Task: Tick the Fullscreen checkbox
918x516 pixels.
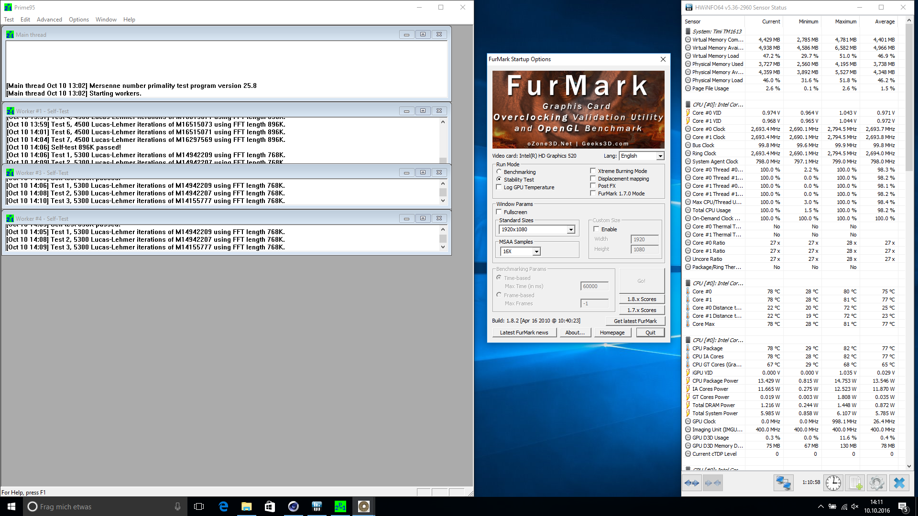Action: click(x=499, y=212)
